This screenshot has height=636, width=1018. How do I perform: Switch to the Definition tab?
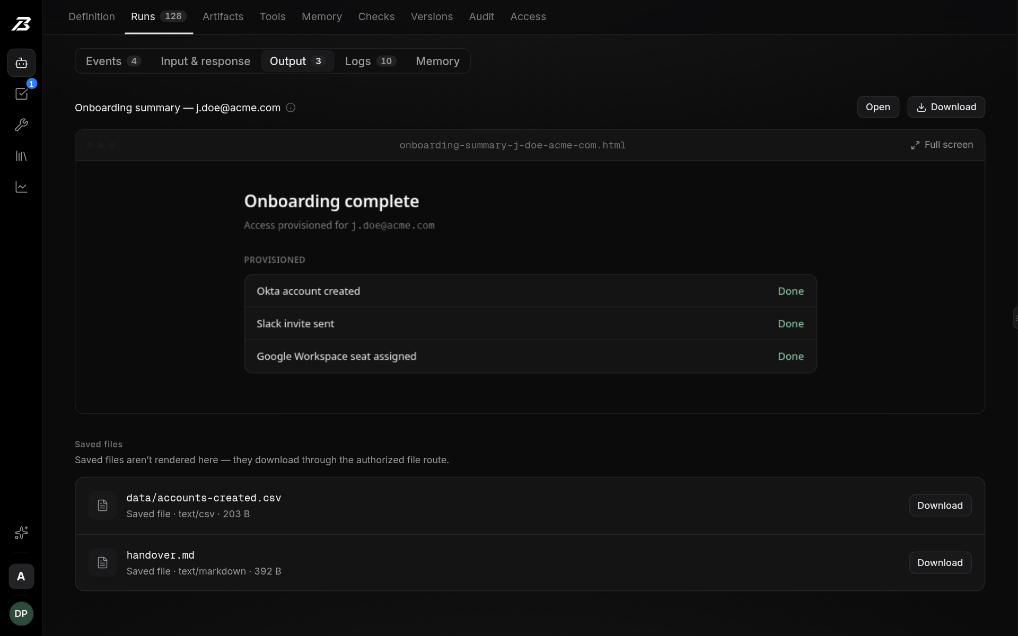point(92,16)
